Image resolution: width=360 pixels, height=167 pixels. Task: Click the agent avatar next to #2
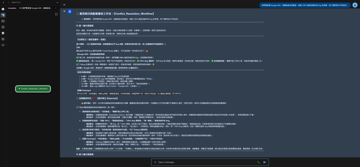pyautogui.click(x=70, y=12)
